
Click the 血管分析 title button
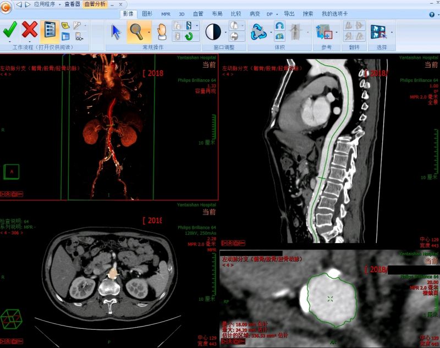click(95, 4)
